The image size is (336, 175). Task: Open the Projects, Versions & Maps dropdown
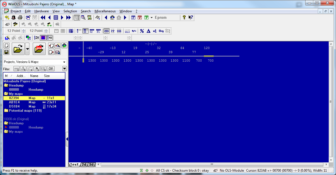click(64, 62)
